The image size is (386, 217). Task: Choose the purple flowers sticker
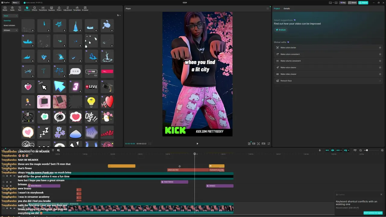(60, 132)
